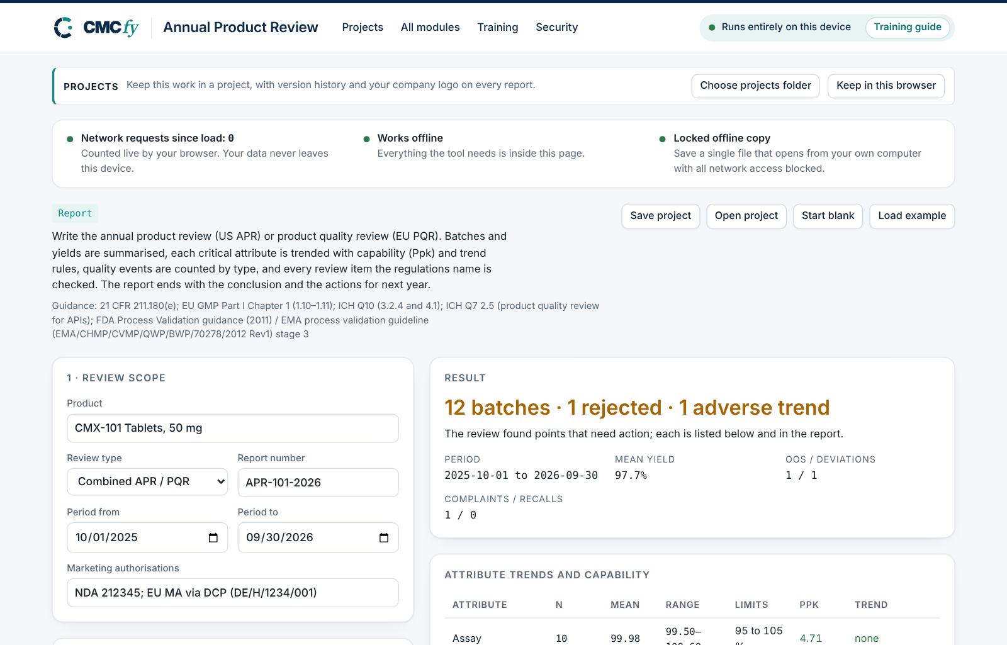Image resolution: width=1007 pixels, height=645 pixels.
Task: Click 'Network requests since load' status text
Action: tap(157, 138)
